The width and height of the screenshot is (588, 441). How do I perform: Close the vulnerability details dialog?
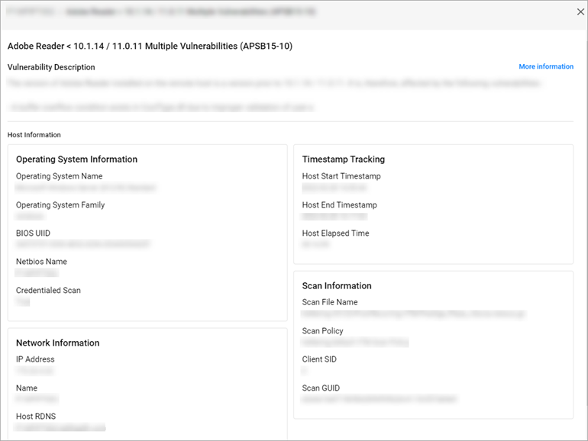click(580, 12)
